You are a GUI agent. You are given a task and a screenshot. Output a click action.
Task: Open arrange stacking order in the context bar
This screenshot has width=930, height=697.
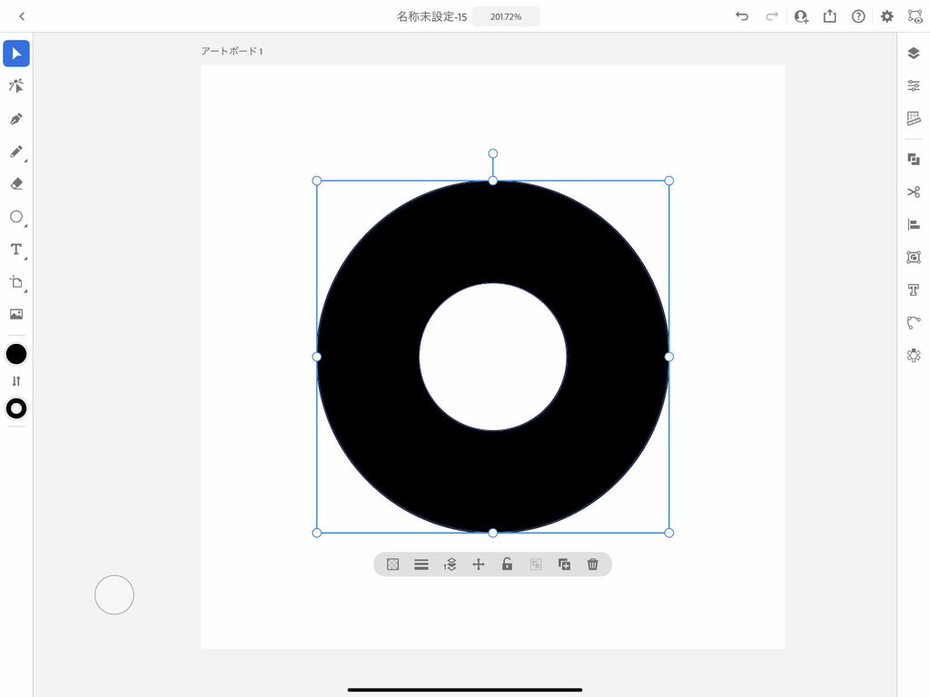click(450, 564)
